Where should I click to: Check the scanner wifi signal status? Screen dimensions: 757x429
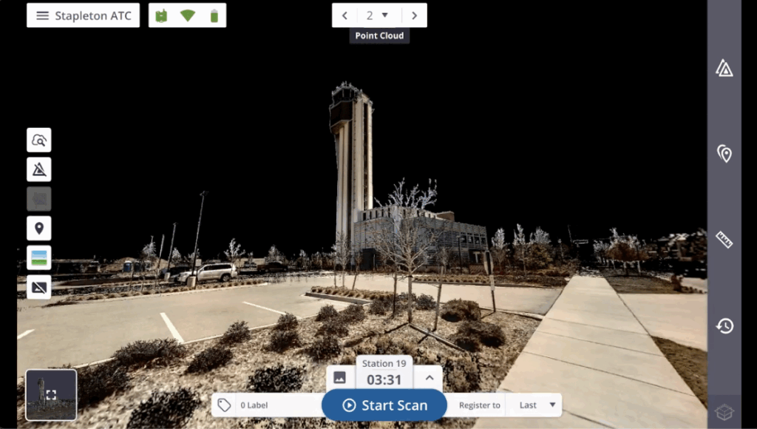point(187,14)
